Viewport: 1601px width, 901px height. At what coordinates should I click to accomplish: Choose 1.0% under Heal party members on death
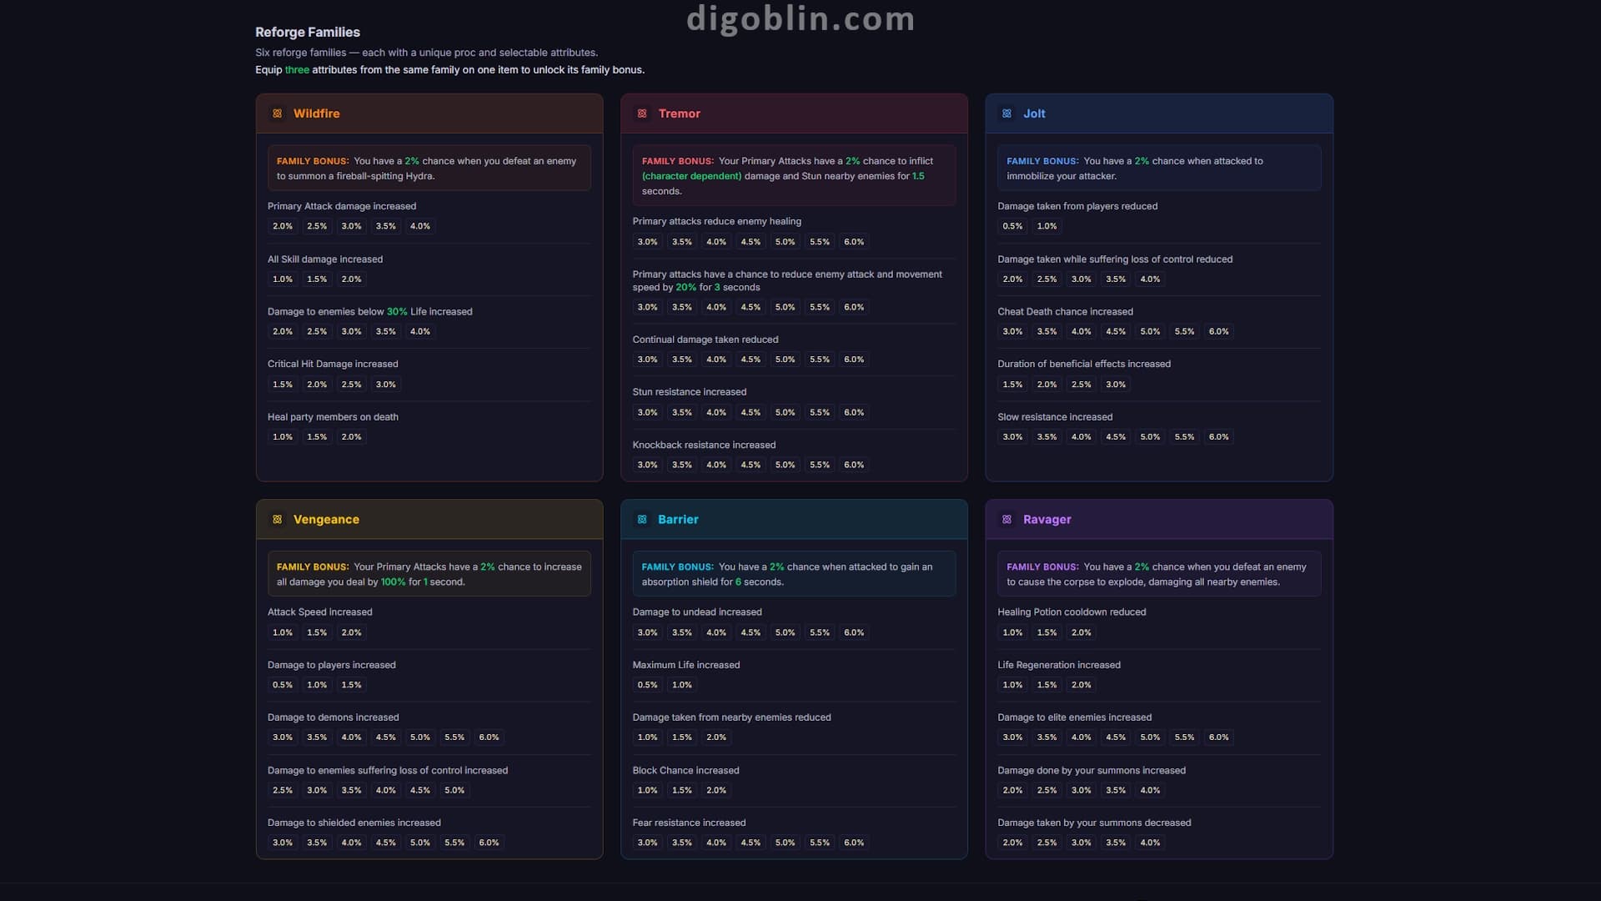(283, 437)
